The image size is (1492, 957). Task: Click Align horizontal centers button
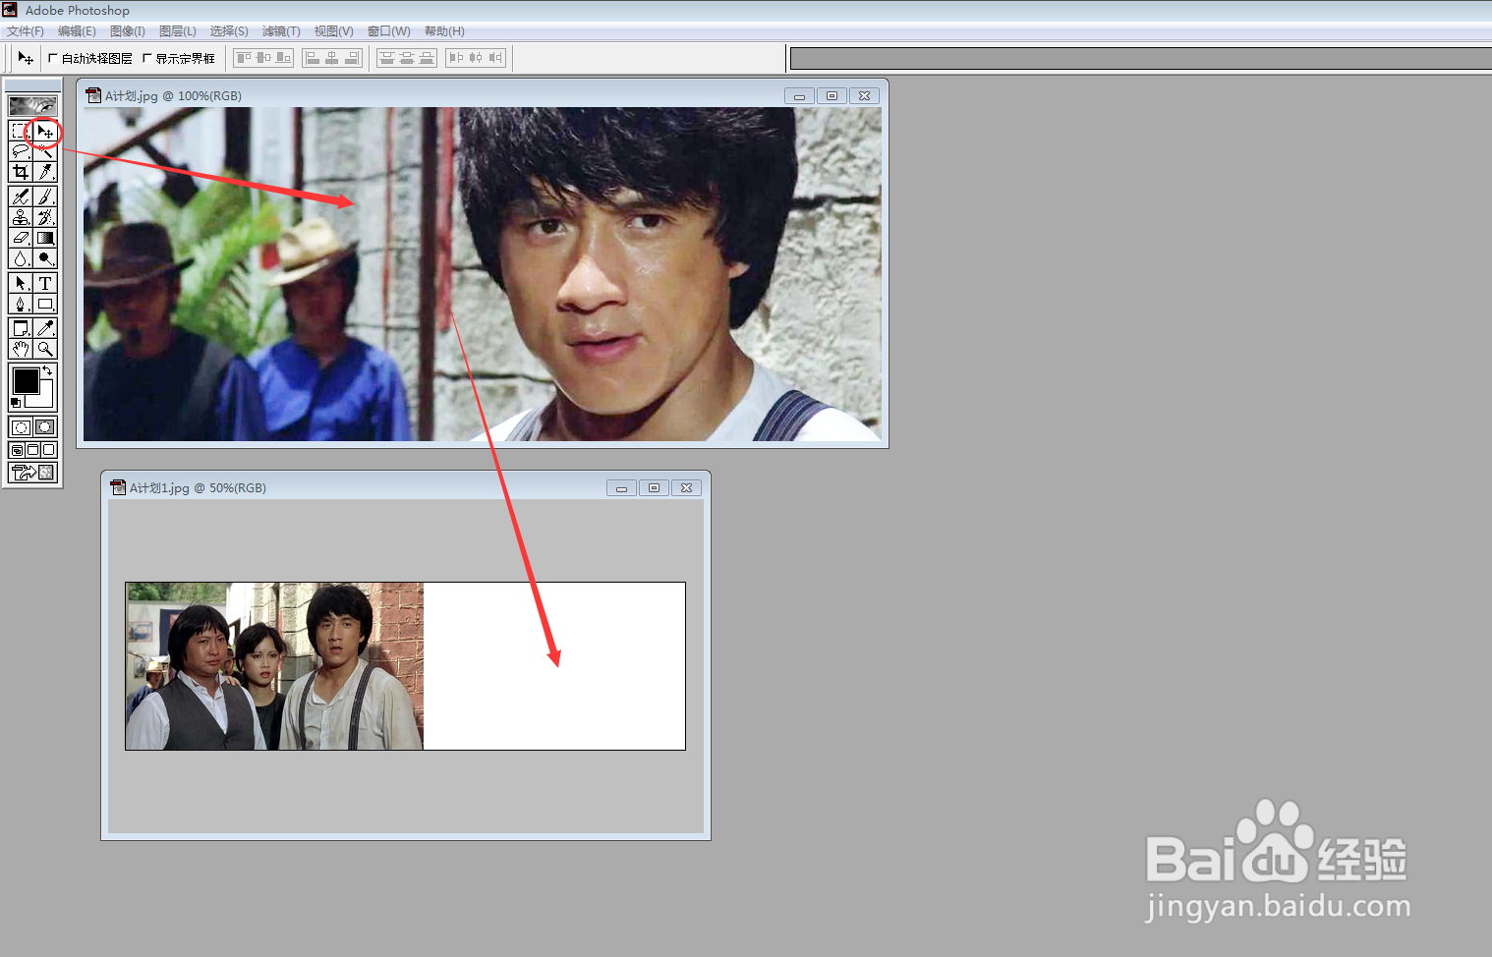click(x=332, y=58)
